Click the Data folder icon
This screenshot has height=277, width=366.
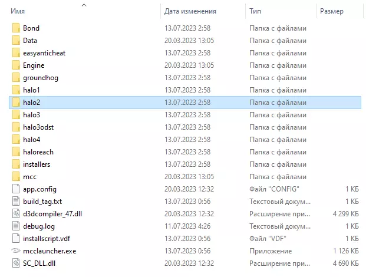[x=16, y=41]
